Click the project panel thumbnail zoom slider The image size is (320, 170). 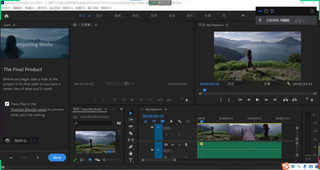click(x=104, y=160)
